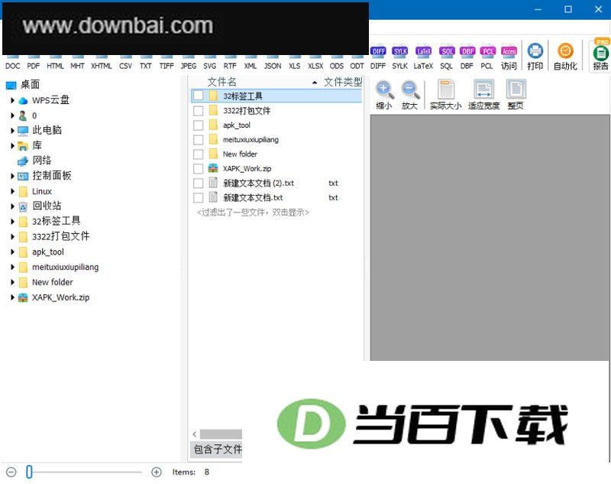The image size is (611, 484).
Task: Tick the meituxiuxiupiliang checkbox
Action: (199, 140)
